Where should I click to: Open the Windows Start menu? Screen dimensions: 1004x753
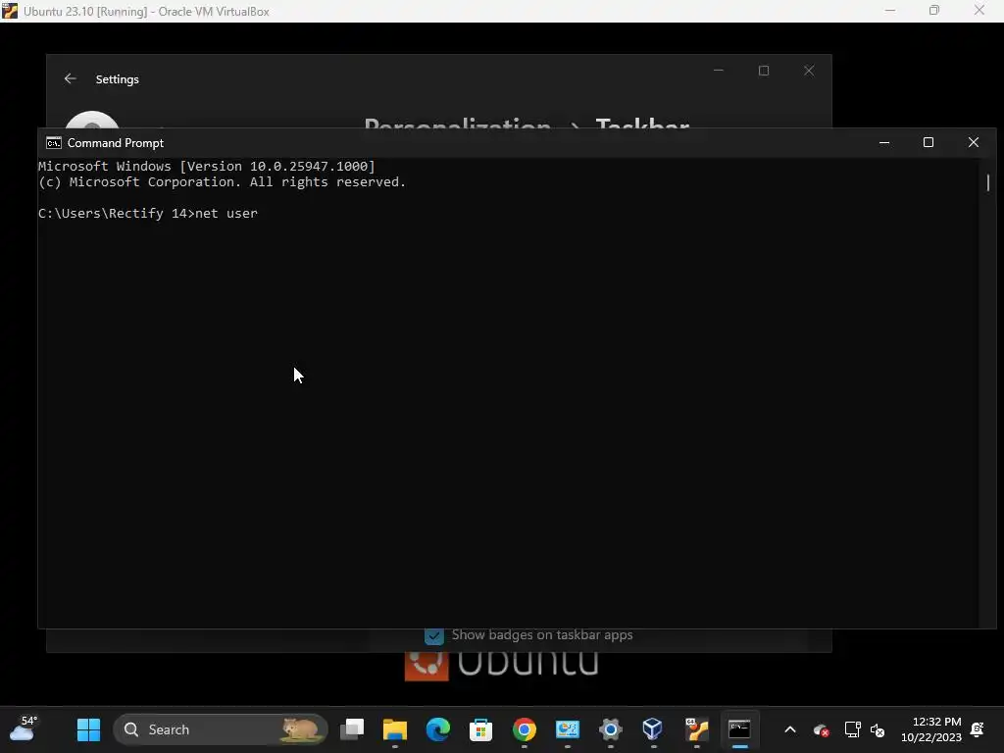tap(88, 729)
